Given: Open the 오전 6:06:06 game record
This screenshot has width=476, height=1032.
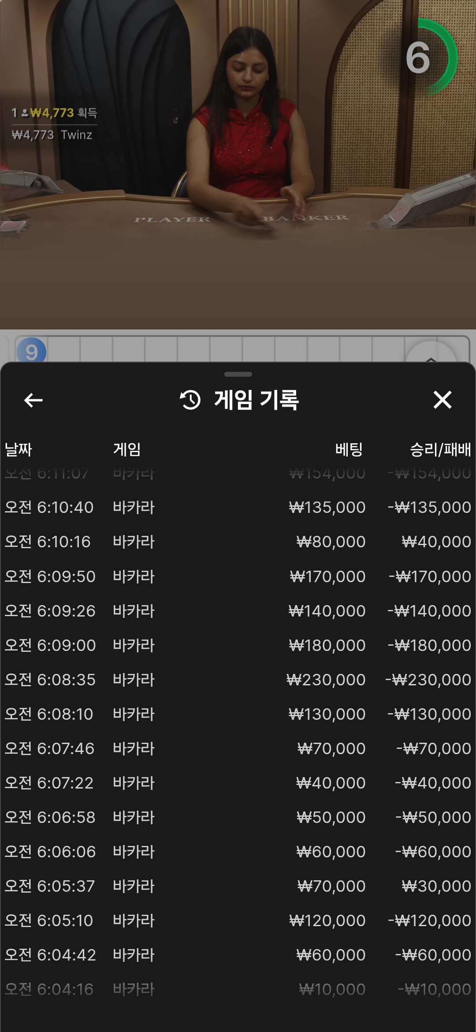Looking at the screenshot, I should pos(238,852).
